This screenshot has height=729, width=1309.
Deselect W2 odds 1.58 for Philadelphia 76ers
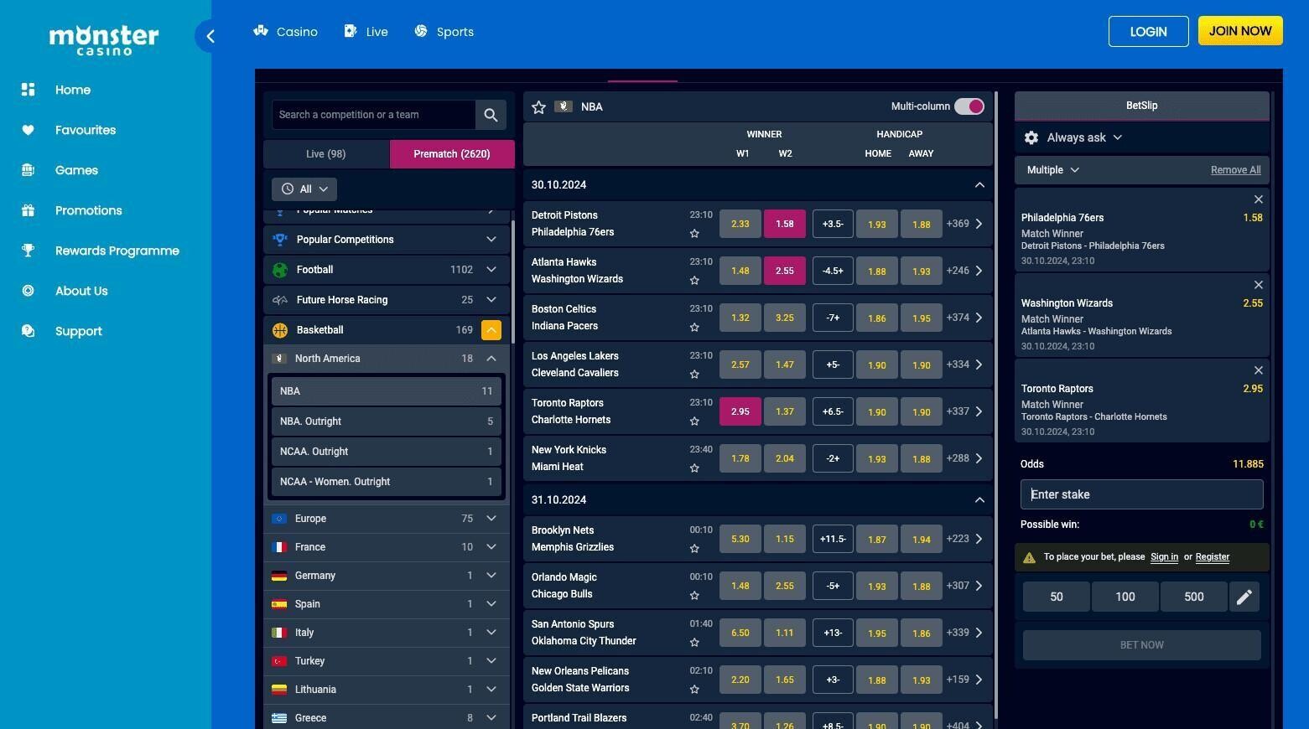[785, 224]
